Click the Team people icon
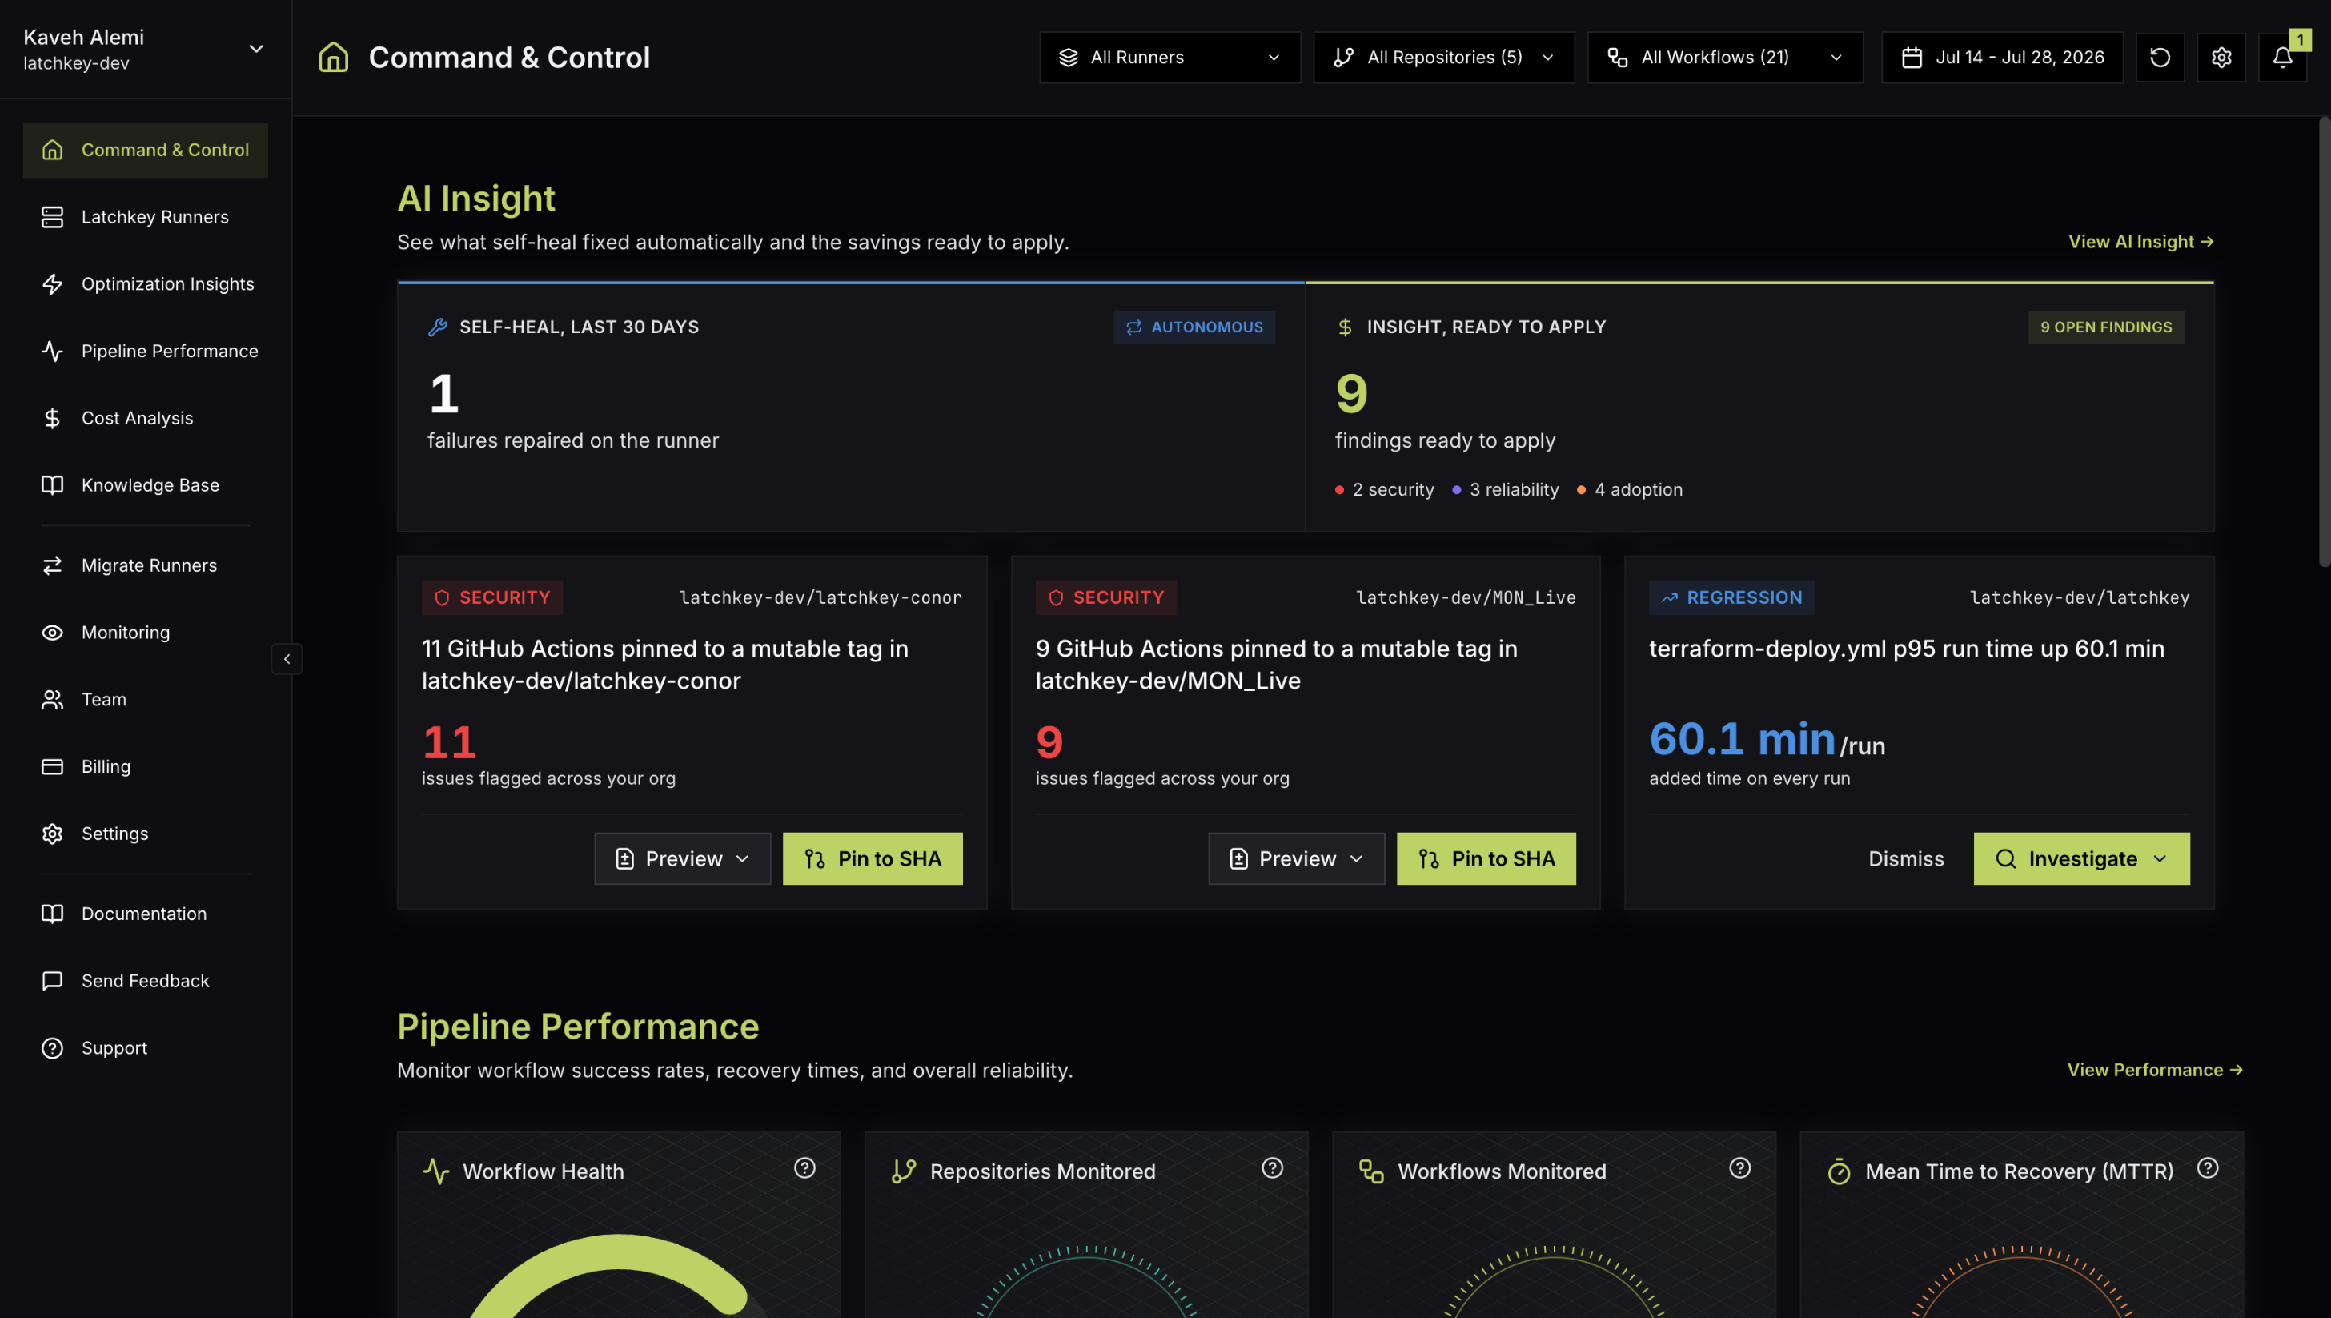The image size is (2331, 1318). (53, 700)
